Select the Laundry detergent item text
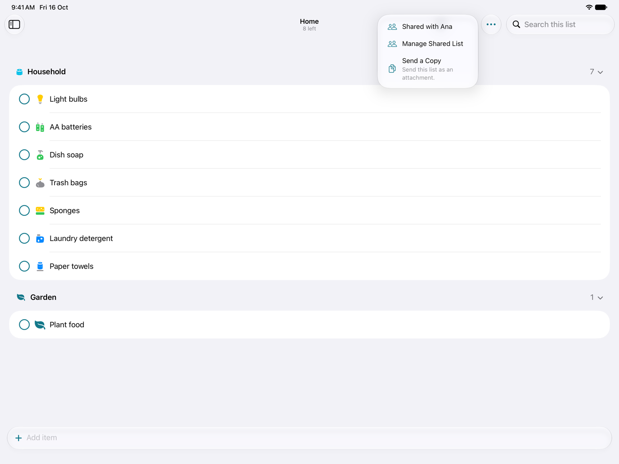Viewport: 619px width, 464px height. (81, 238)
